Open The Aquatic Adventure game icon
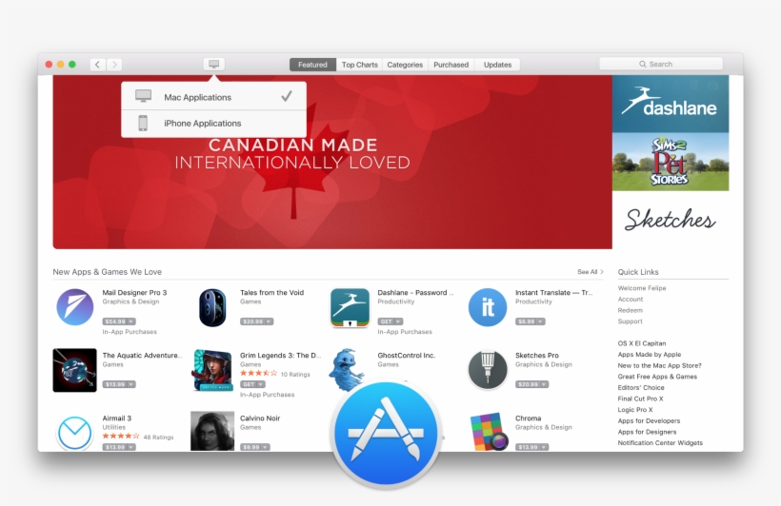781x506 pixels. click(x=74, y=370)
